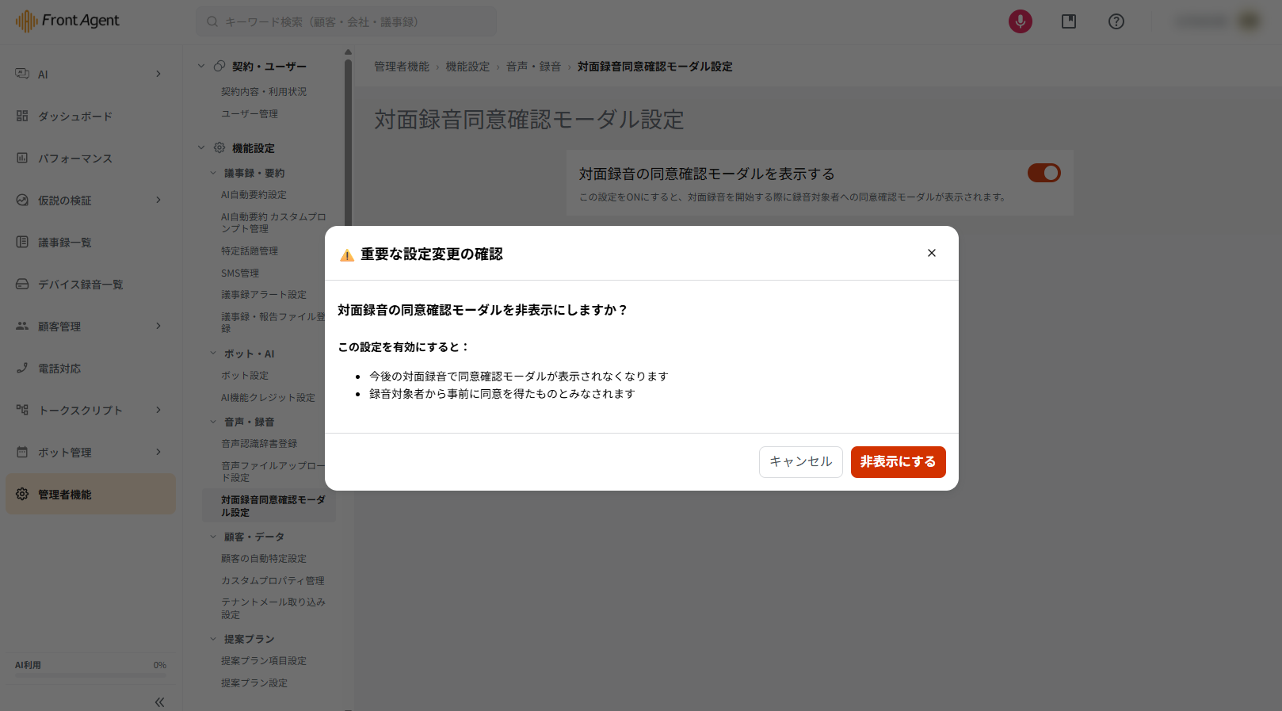This screenshot has width=1282, height=711.
Task: Open AI機能クレジット設定 tree item
Action: tap(268, 398)
